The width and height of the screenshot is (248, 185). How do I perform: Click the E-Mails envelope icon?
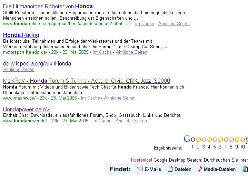(x=140, y=169)
